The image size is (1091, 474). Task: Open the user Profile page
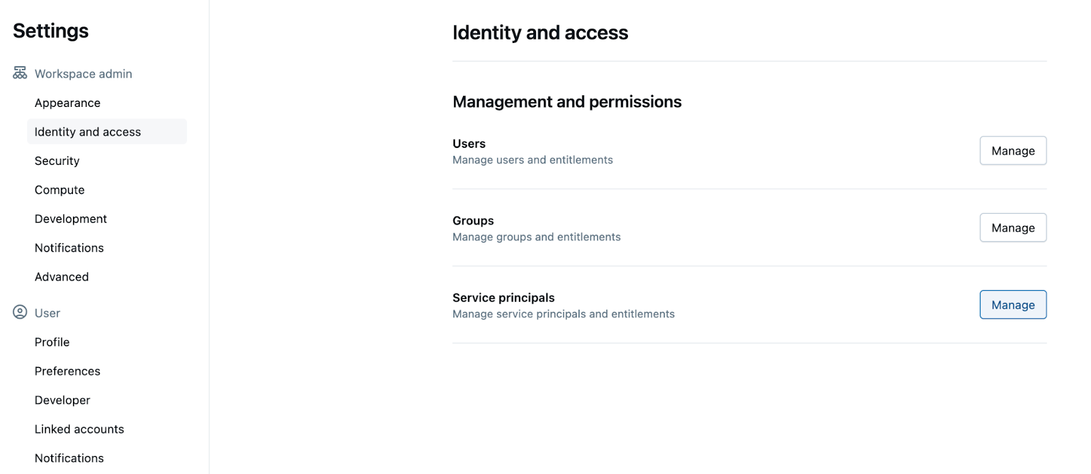pos(53,342)
